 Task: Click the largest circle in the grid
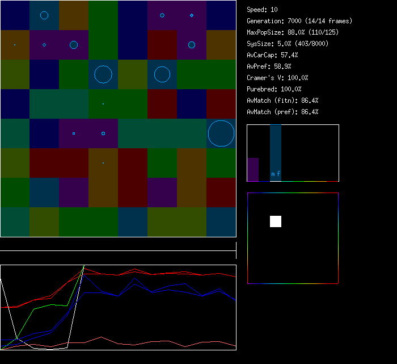[x=221, y=133]
